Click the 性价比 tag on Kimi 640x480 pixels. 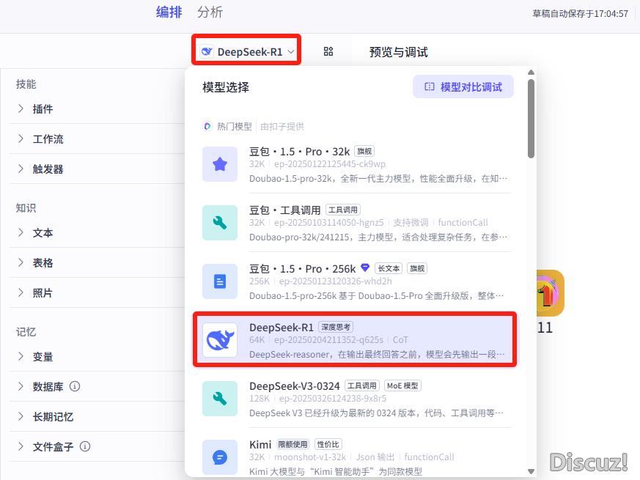pyautogui.click(x=328, y=444)
